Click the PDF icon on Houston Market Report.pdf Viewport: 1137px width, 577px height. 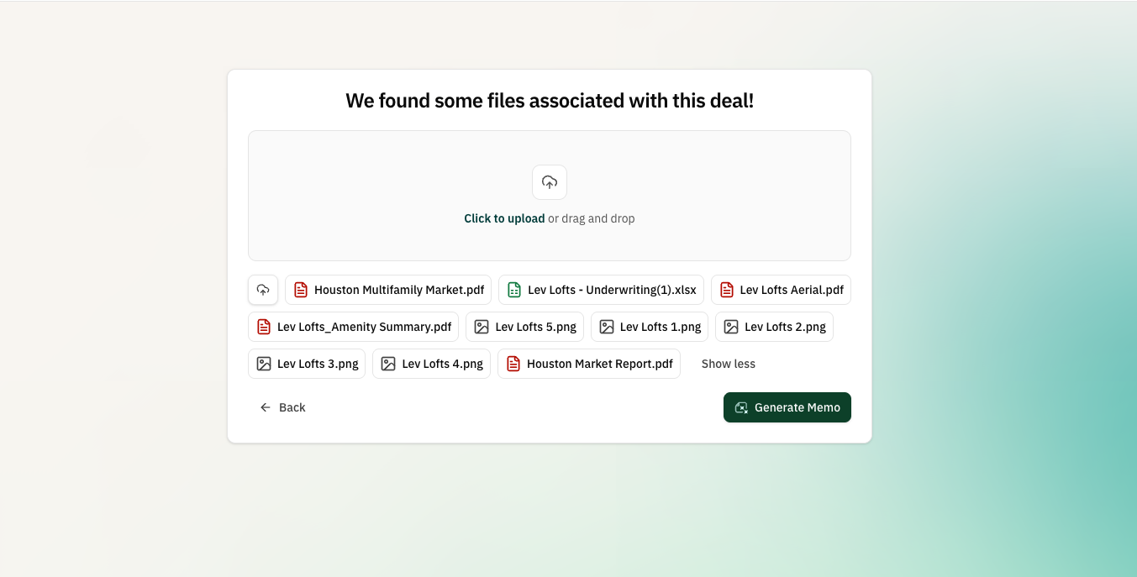(x=513, y=364)
